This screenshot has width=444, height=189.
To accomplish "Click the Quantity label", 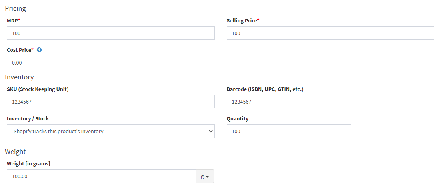I will [x=238, y=118].
